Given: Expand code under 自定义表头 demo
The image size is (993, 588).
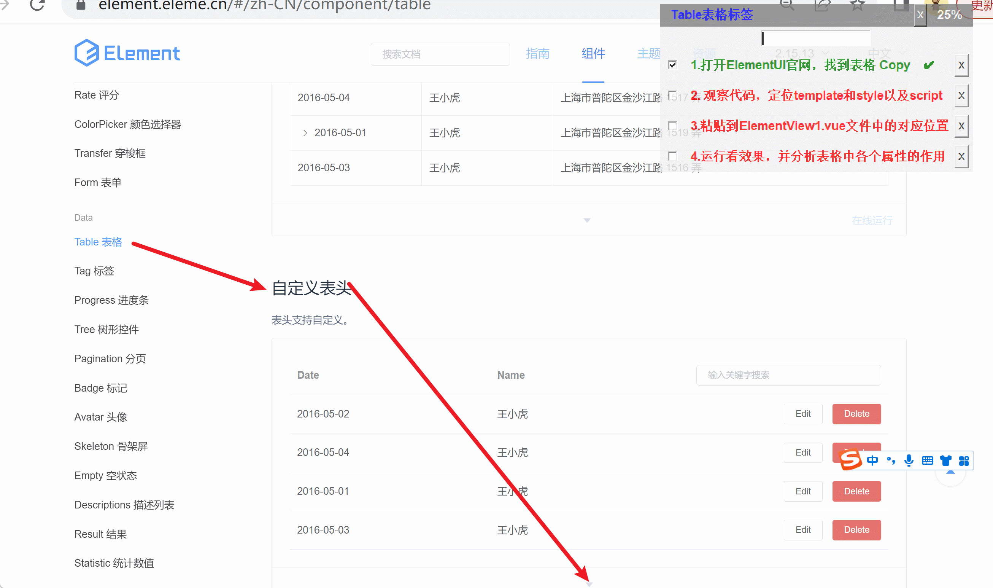Looking at the screenshot, I should [589, 585].
